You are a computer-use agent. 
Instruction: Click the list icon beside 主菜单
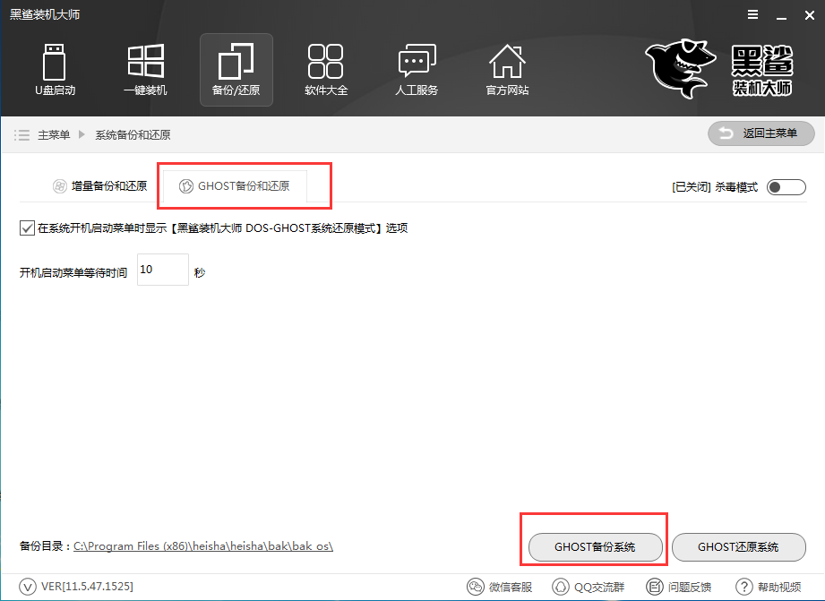(x=21, y=135)
